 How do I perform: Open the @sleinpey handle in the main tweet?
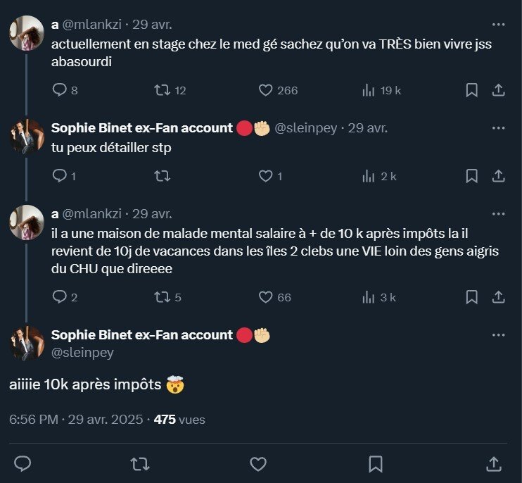click(82, 353)
